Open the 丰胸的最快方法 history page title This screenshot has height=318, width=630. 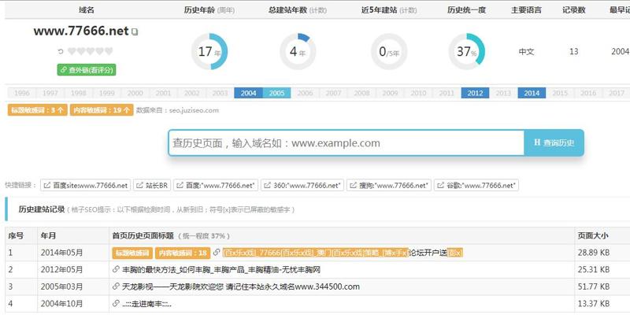[221, 269]
